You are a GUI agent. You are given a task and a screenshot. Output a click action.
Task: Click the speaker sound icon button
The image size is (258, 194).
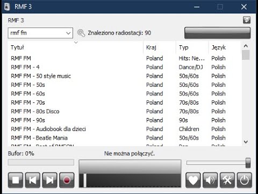[x=210, y=180]
